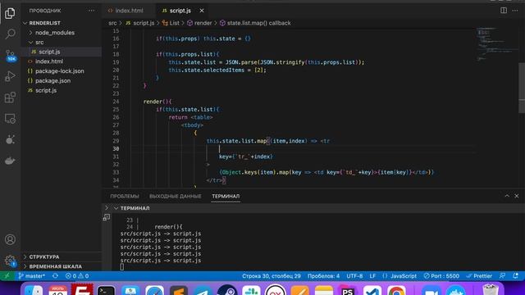Switch to the ПРОБЛЕМЫ panel tab

click(125, 197)
